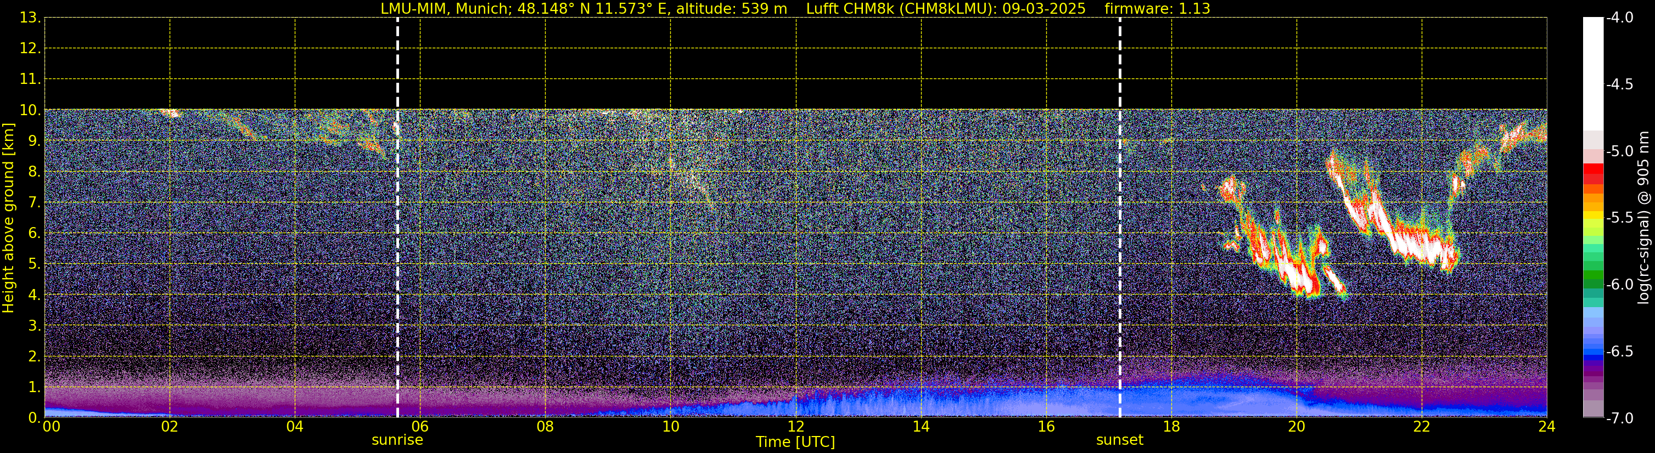
Task: Click the 'Time [UTC]' axis title
Action: pyautogui.click(x=795, y=441)
